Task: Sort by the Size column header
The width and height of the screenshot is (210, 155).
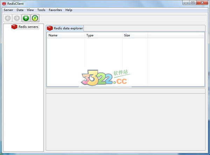Action: coord(135,35)
